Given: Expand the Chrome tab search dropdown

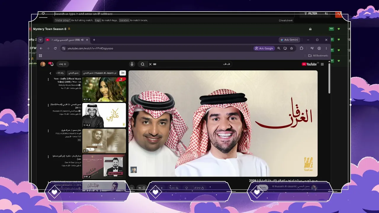Looking at the screenshot, I should point(41,40).
